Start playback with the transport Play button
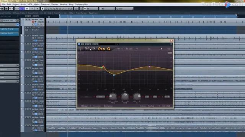 tap(32, 9)
